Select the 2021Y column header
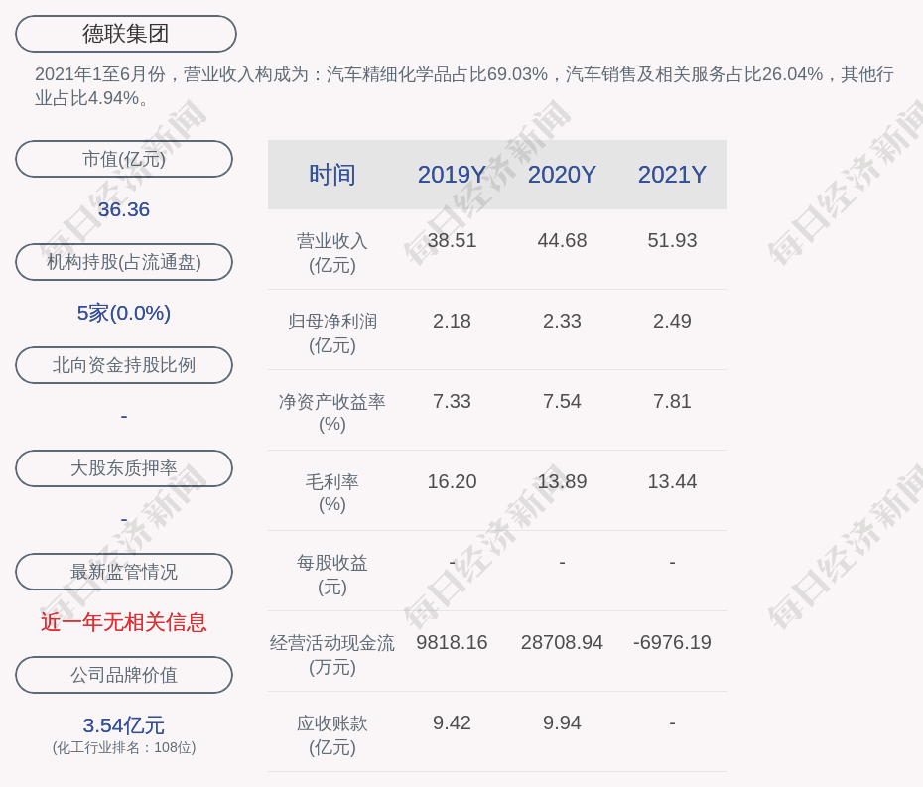The image size is (923, 787). coord(672,175)
